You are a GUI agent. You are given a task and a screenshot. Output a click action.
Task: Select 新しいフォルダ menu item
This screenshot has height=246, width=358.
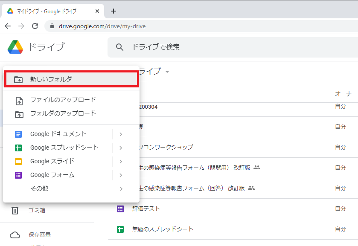tap(71, 79)
